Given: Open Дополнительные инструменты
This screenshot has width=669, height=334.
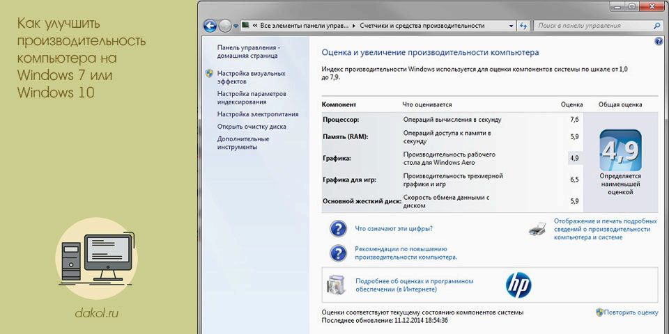Looking at the screenshot, I should (243, 143).
